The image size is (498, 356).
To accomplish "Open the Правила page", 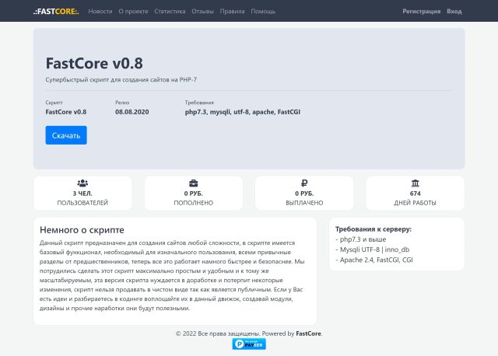I will tap(232, 12).
